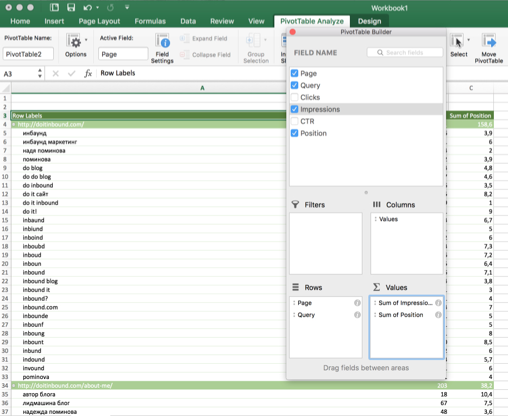Click the fx insert function icon
This screenshot has height=416, width=508.
coord(88,73)
